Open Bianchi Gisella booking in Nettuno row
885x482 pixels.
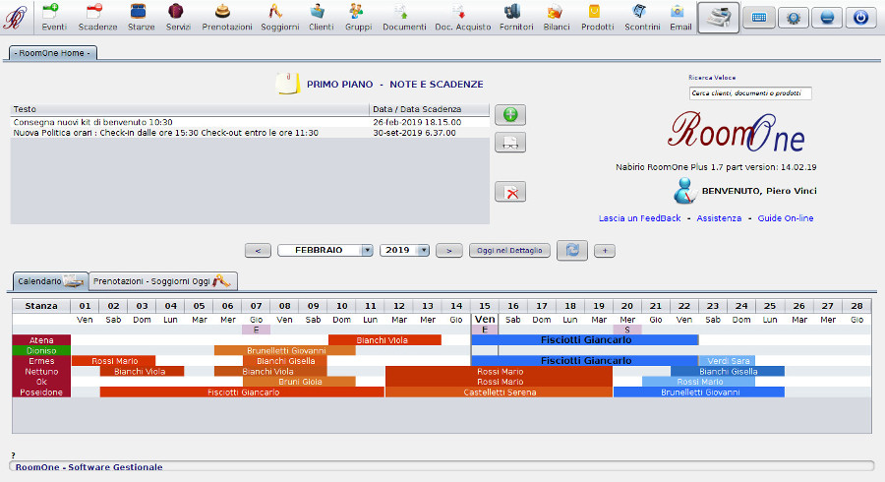point(728,372)
